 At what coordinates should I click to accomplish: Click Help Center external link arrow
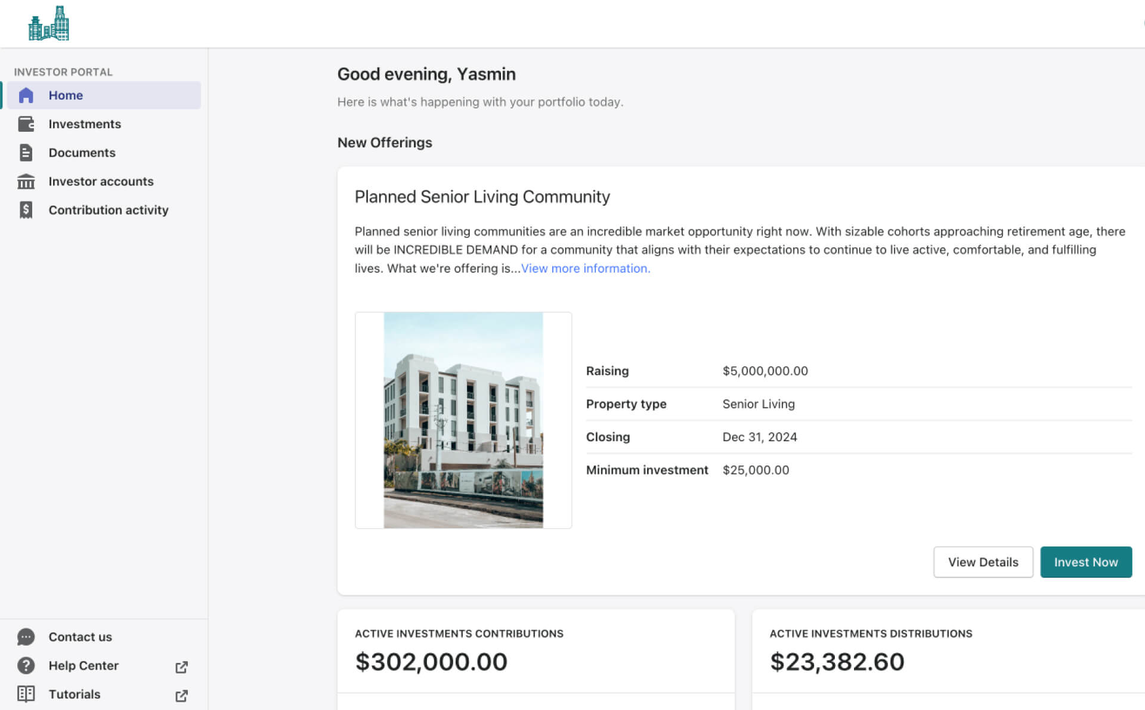click(182, 666)
